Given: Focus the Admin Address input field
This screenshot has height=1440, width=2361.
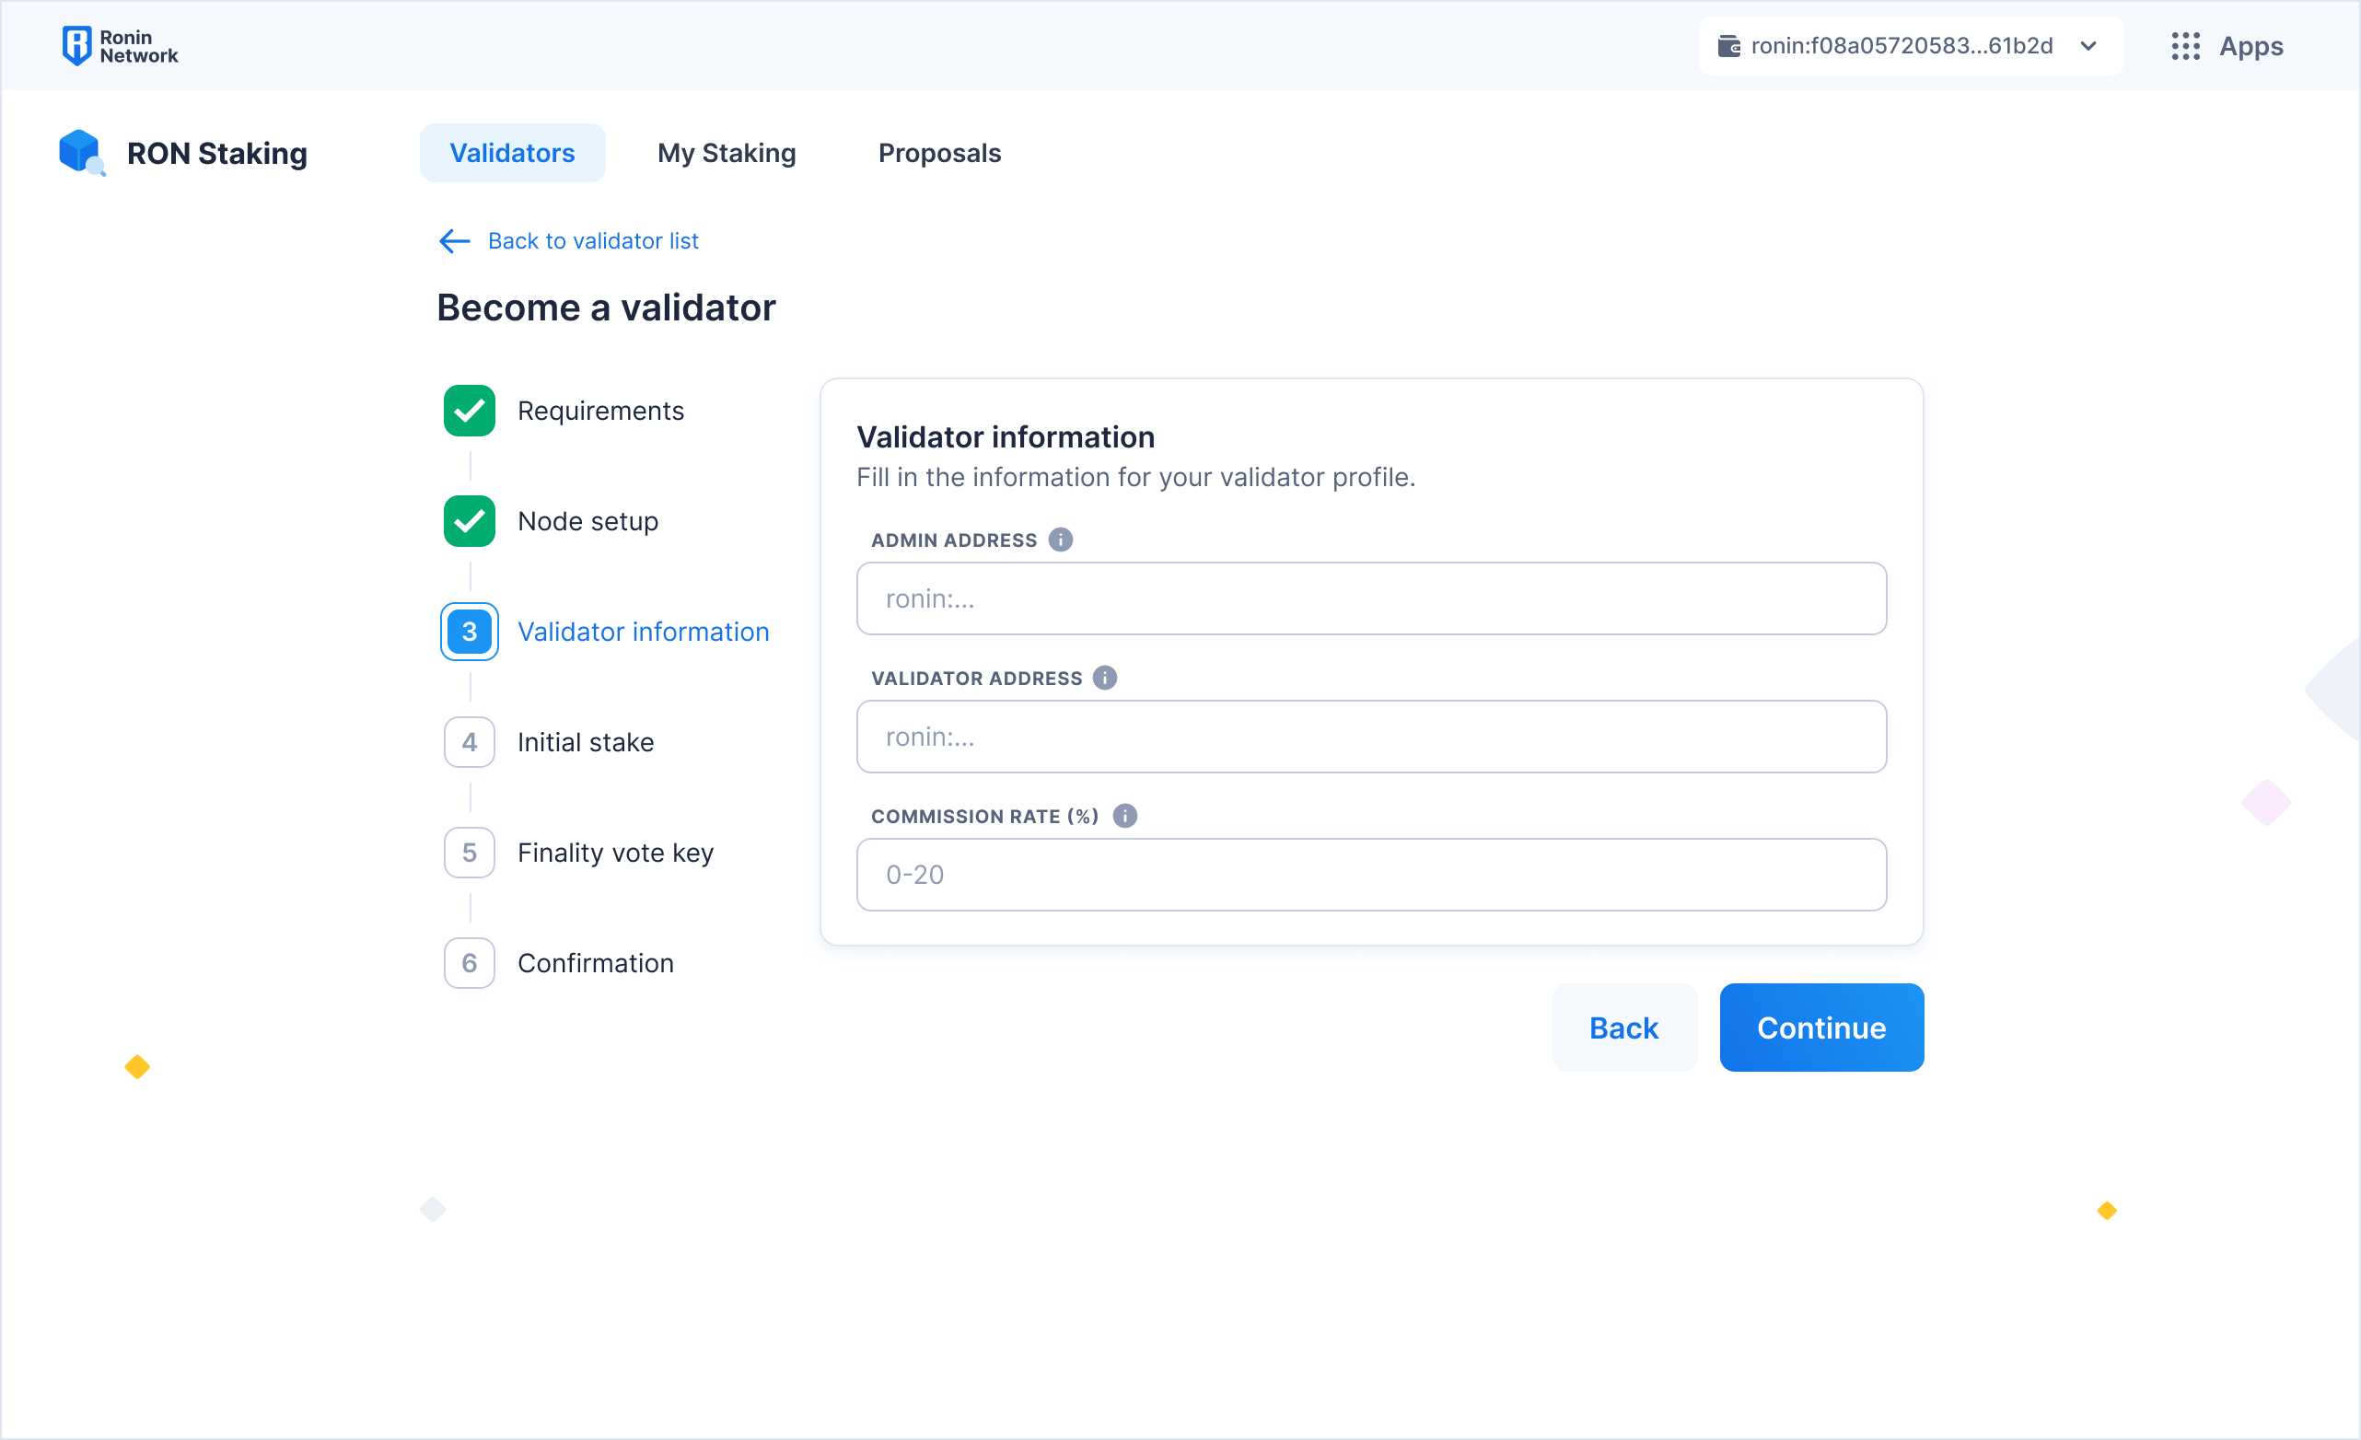Looking at the screenshot, I should point(1371,598).
